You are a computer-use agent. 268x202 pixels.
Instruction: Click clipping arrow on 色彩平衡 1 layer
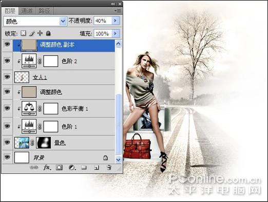pos(19,109)
